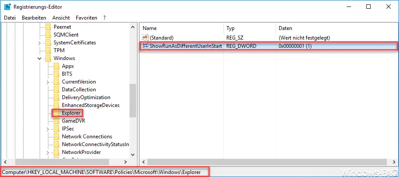Image resolution: width=399 pixels, height=177 pixels.
Task: Expand the SystemCertificates key
Action: [39, 43]
